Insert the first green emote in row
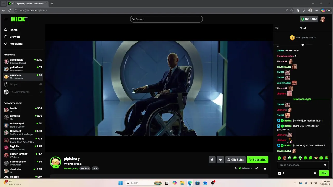The image size is (333, 187). click(x=279, y=158)
